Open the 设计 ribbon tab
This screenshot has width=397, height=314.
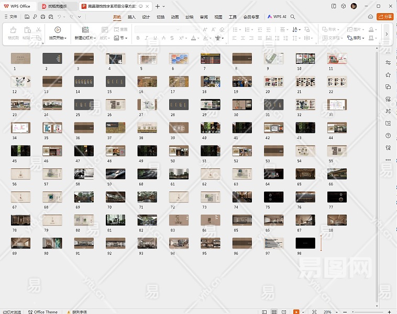click(146, 17)
